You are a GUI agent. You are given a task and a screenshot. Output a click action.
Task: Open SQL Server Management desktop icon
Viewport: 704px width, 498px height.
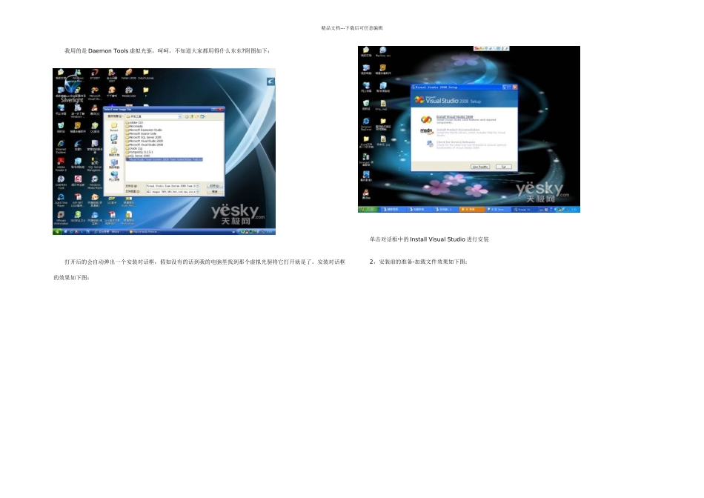point(95,164)
